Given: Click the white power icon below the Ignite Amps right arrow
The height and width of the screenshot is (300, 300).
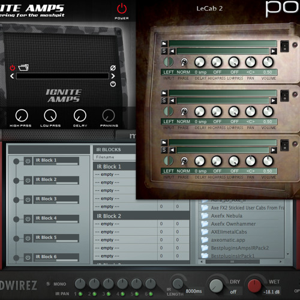Looking at the screenshot, I should click(113, 84).
